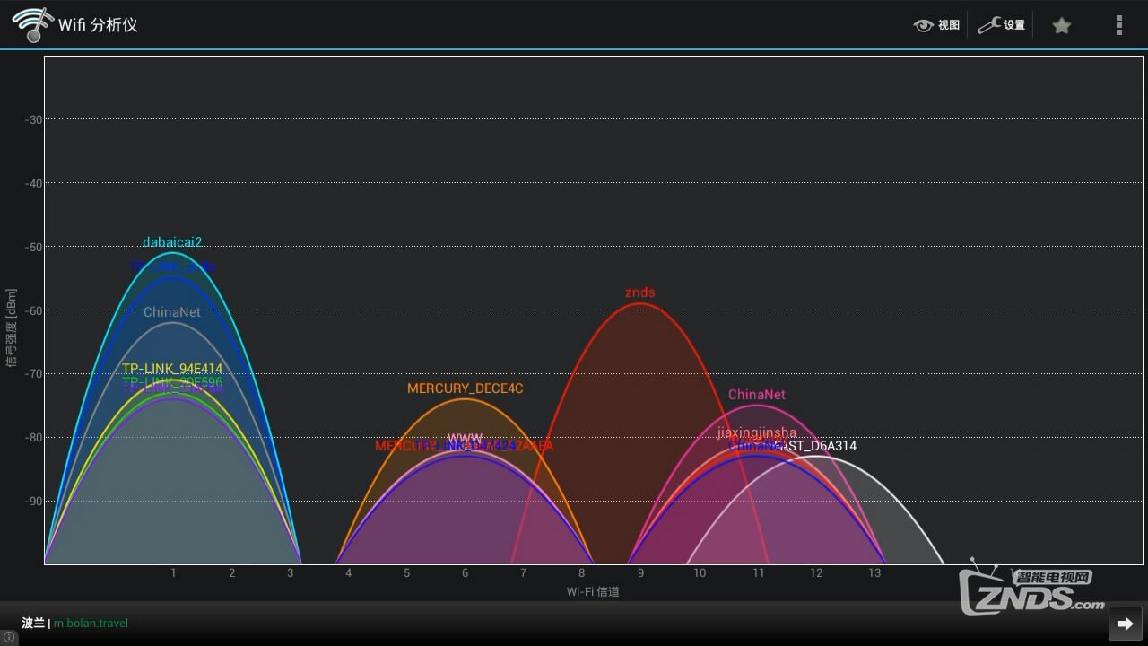This screenshot has height=646, width=1148.
Task: Tap the jiaxingjinsha network label
Action: 756,432
